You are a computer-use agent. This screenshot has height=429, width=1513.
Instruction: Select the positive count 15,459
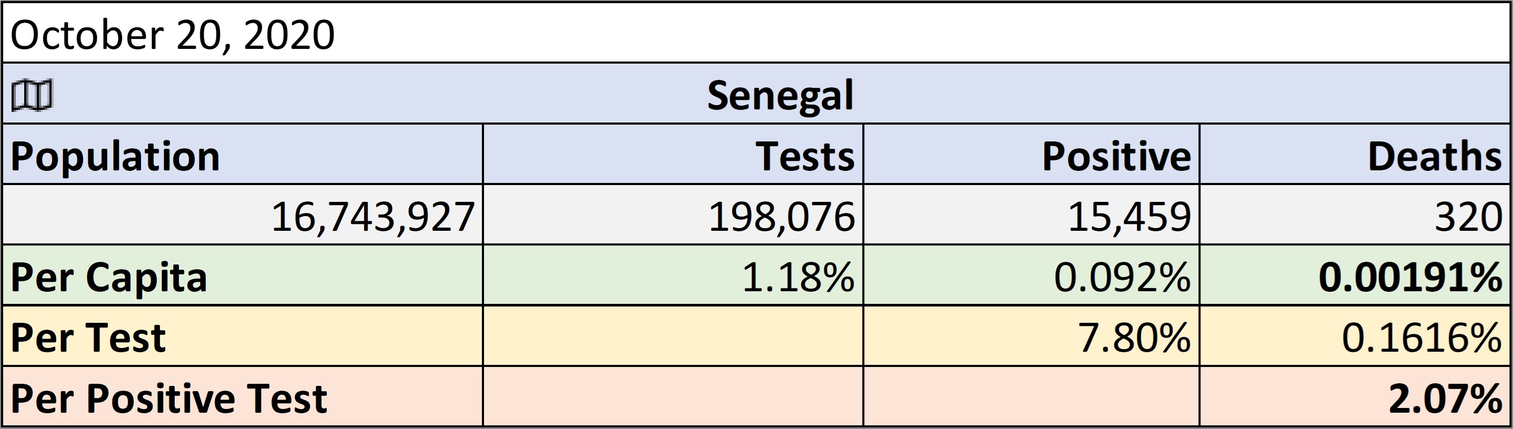tap(1032, 215)
